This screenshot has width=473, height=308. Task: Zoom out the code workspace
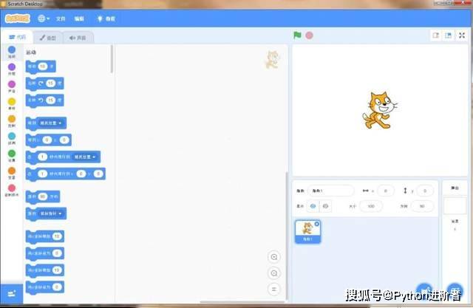(x=274, y=273)
